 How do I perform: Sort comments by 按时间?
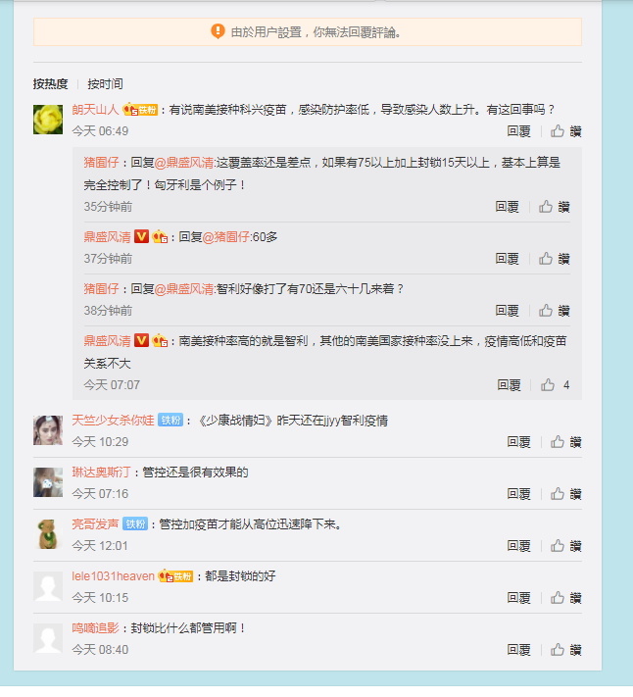[x=105, y=84]
